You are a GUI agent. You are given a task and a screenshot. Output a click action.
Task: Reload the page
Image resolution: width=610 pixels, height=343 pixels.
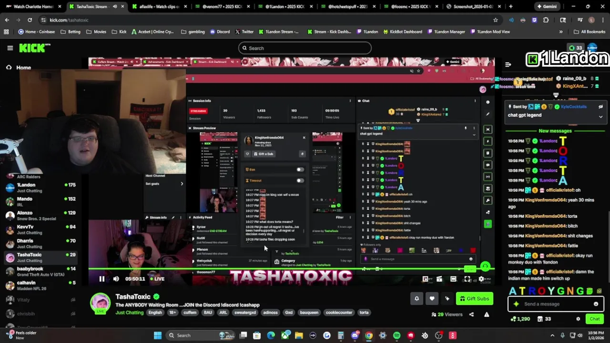pos(30,20)
